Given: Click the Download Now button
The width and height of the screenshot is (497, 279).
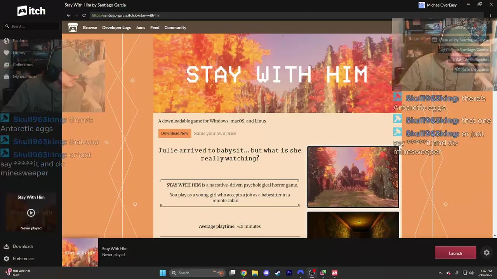Looking at the screenshot, I should 175,133.
